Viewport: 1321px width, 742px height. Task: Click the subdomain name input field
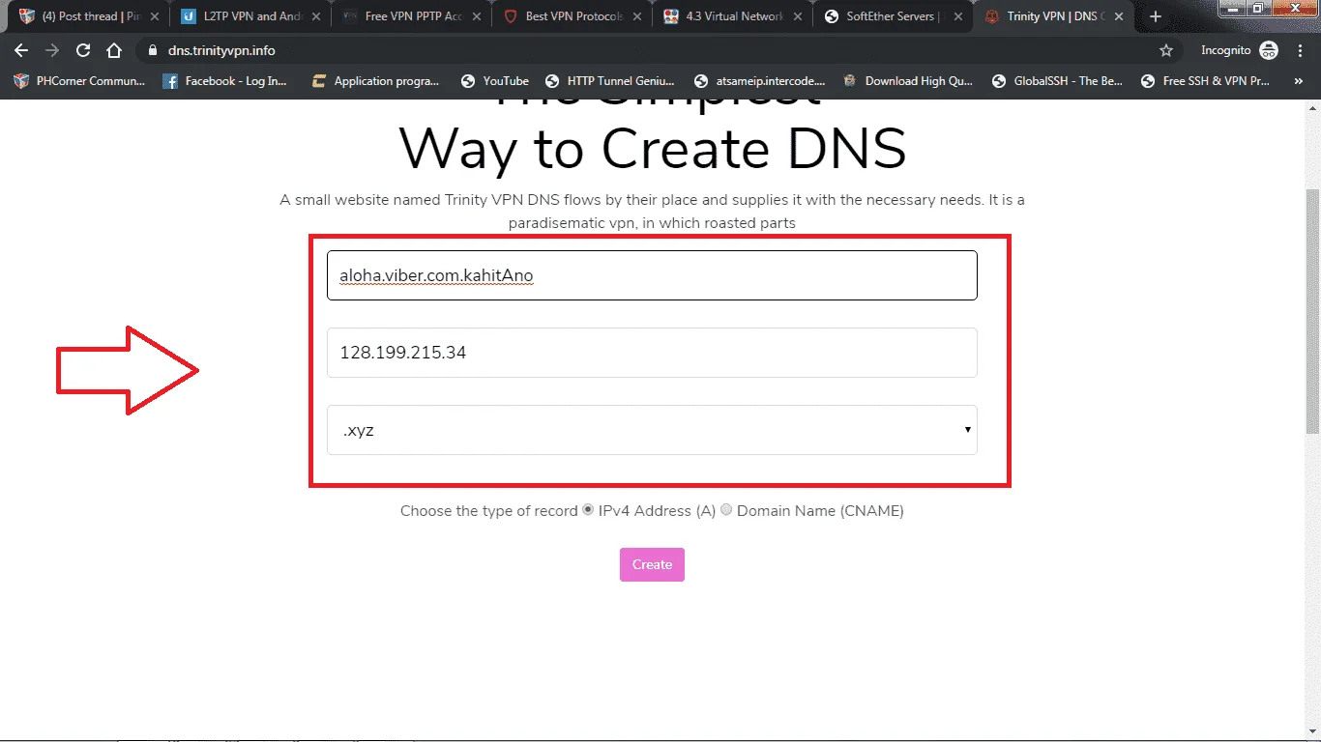pos(652,275)
